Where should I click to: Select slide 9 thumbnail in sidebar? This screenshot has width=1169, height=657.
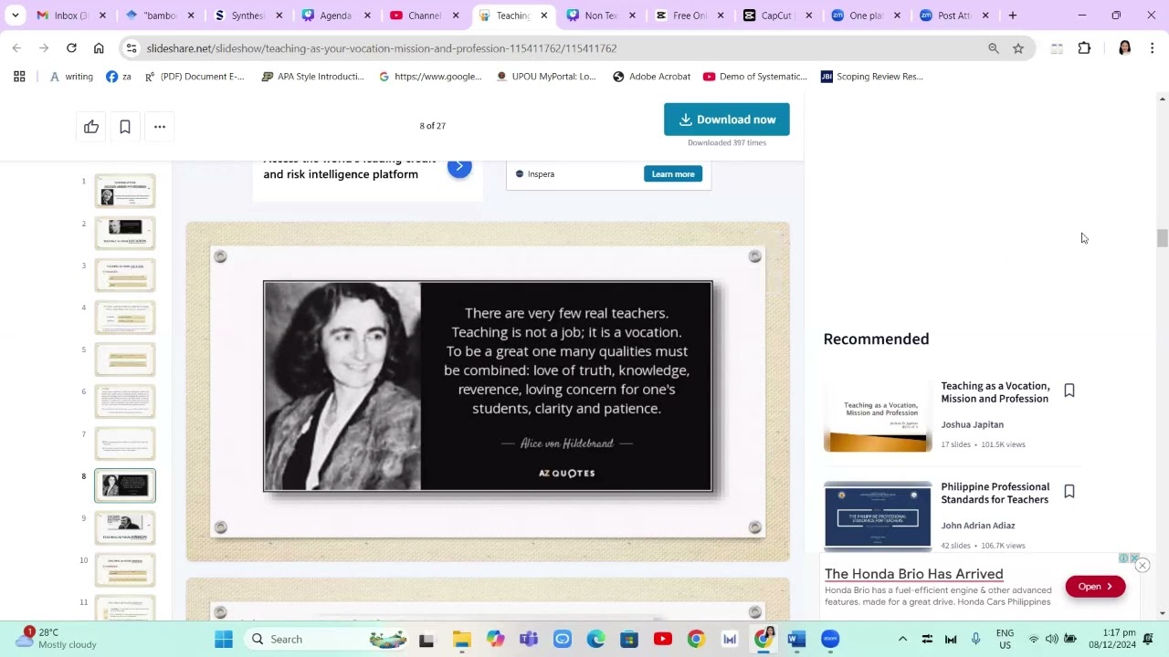tap(125, 527)
